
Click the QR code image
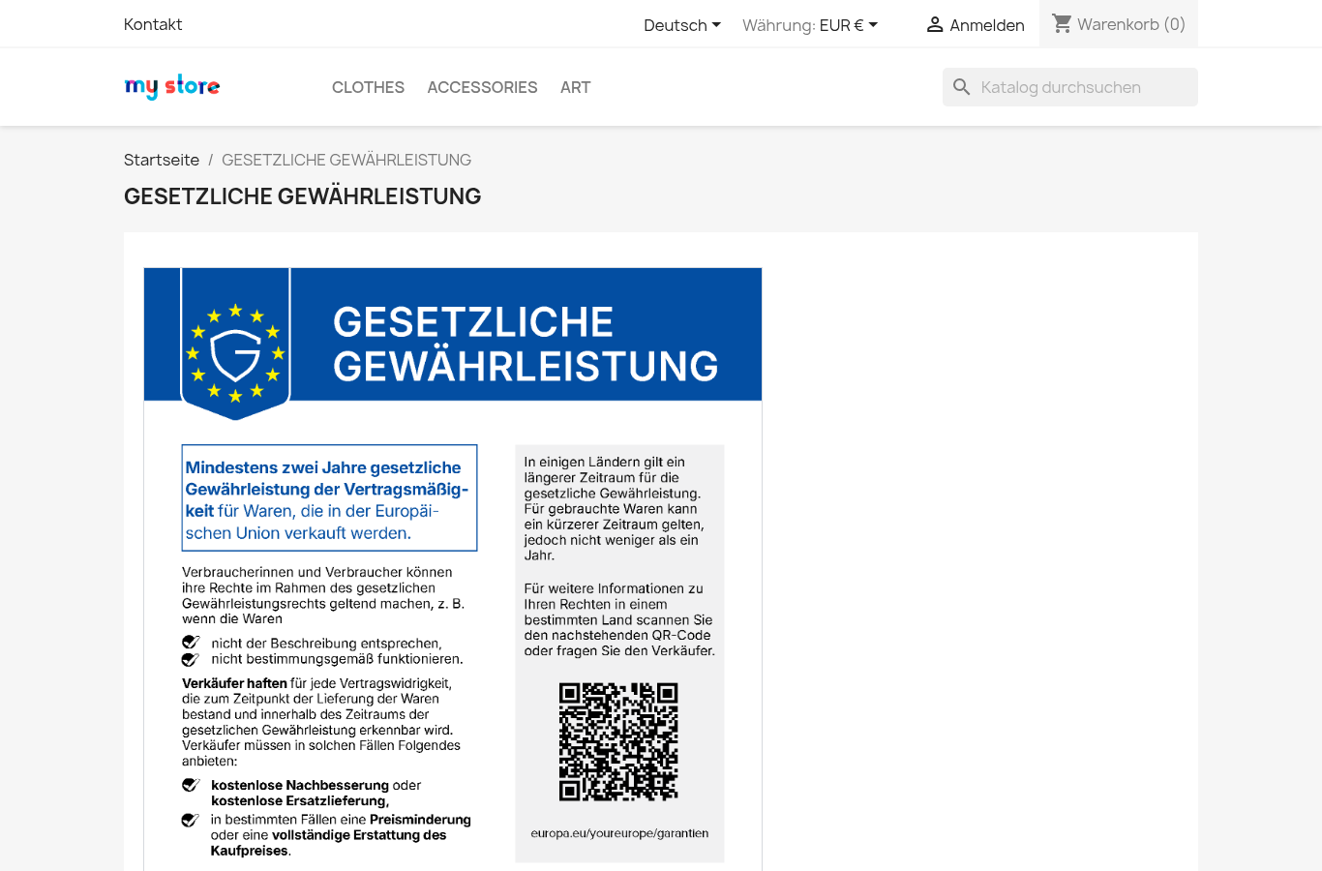coord(618,742)
